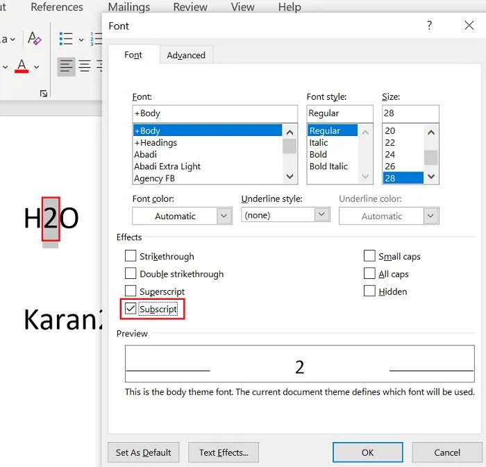The image size is (486, 467).
Task: Click the Clear All Formatting icon
Action: pyautogui.click(x=35, y=39)
